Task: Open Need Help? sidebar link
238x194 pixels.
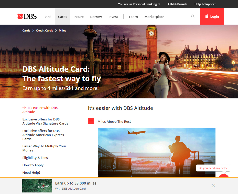Action: click(x=31, y=173)
